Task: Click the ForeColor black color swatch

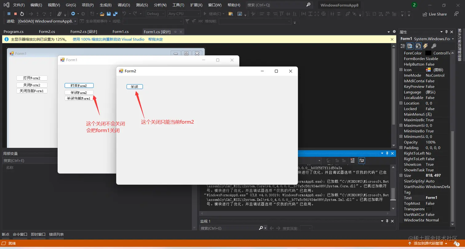Action: click(x=428, y=53)
